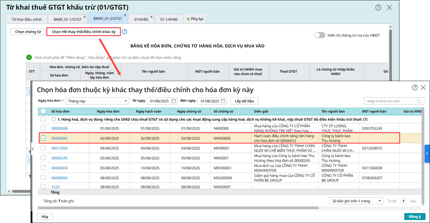430x223 pixels.
Task: Click the blue side panel arrow handle
Action: 427,153
